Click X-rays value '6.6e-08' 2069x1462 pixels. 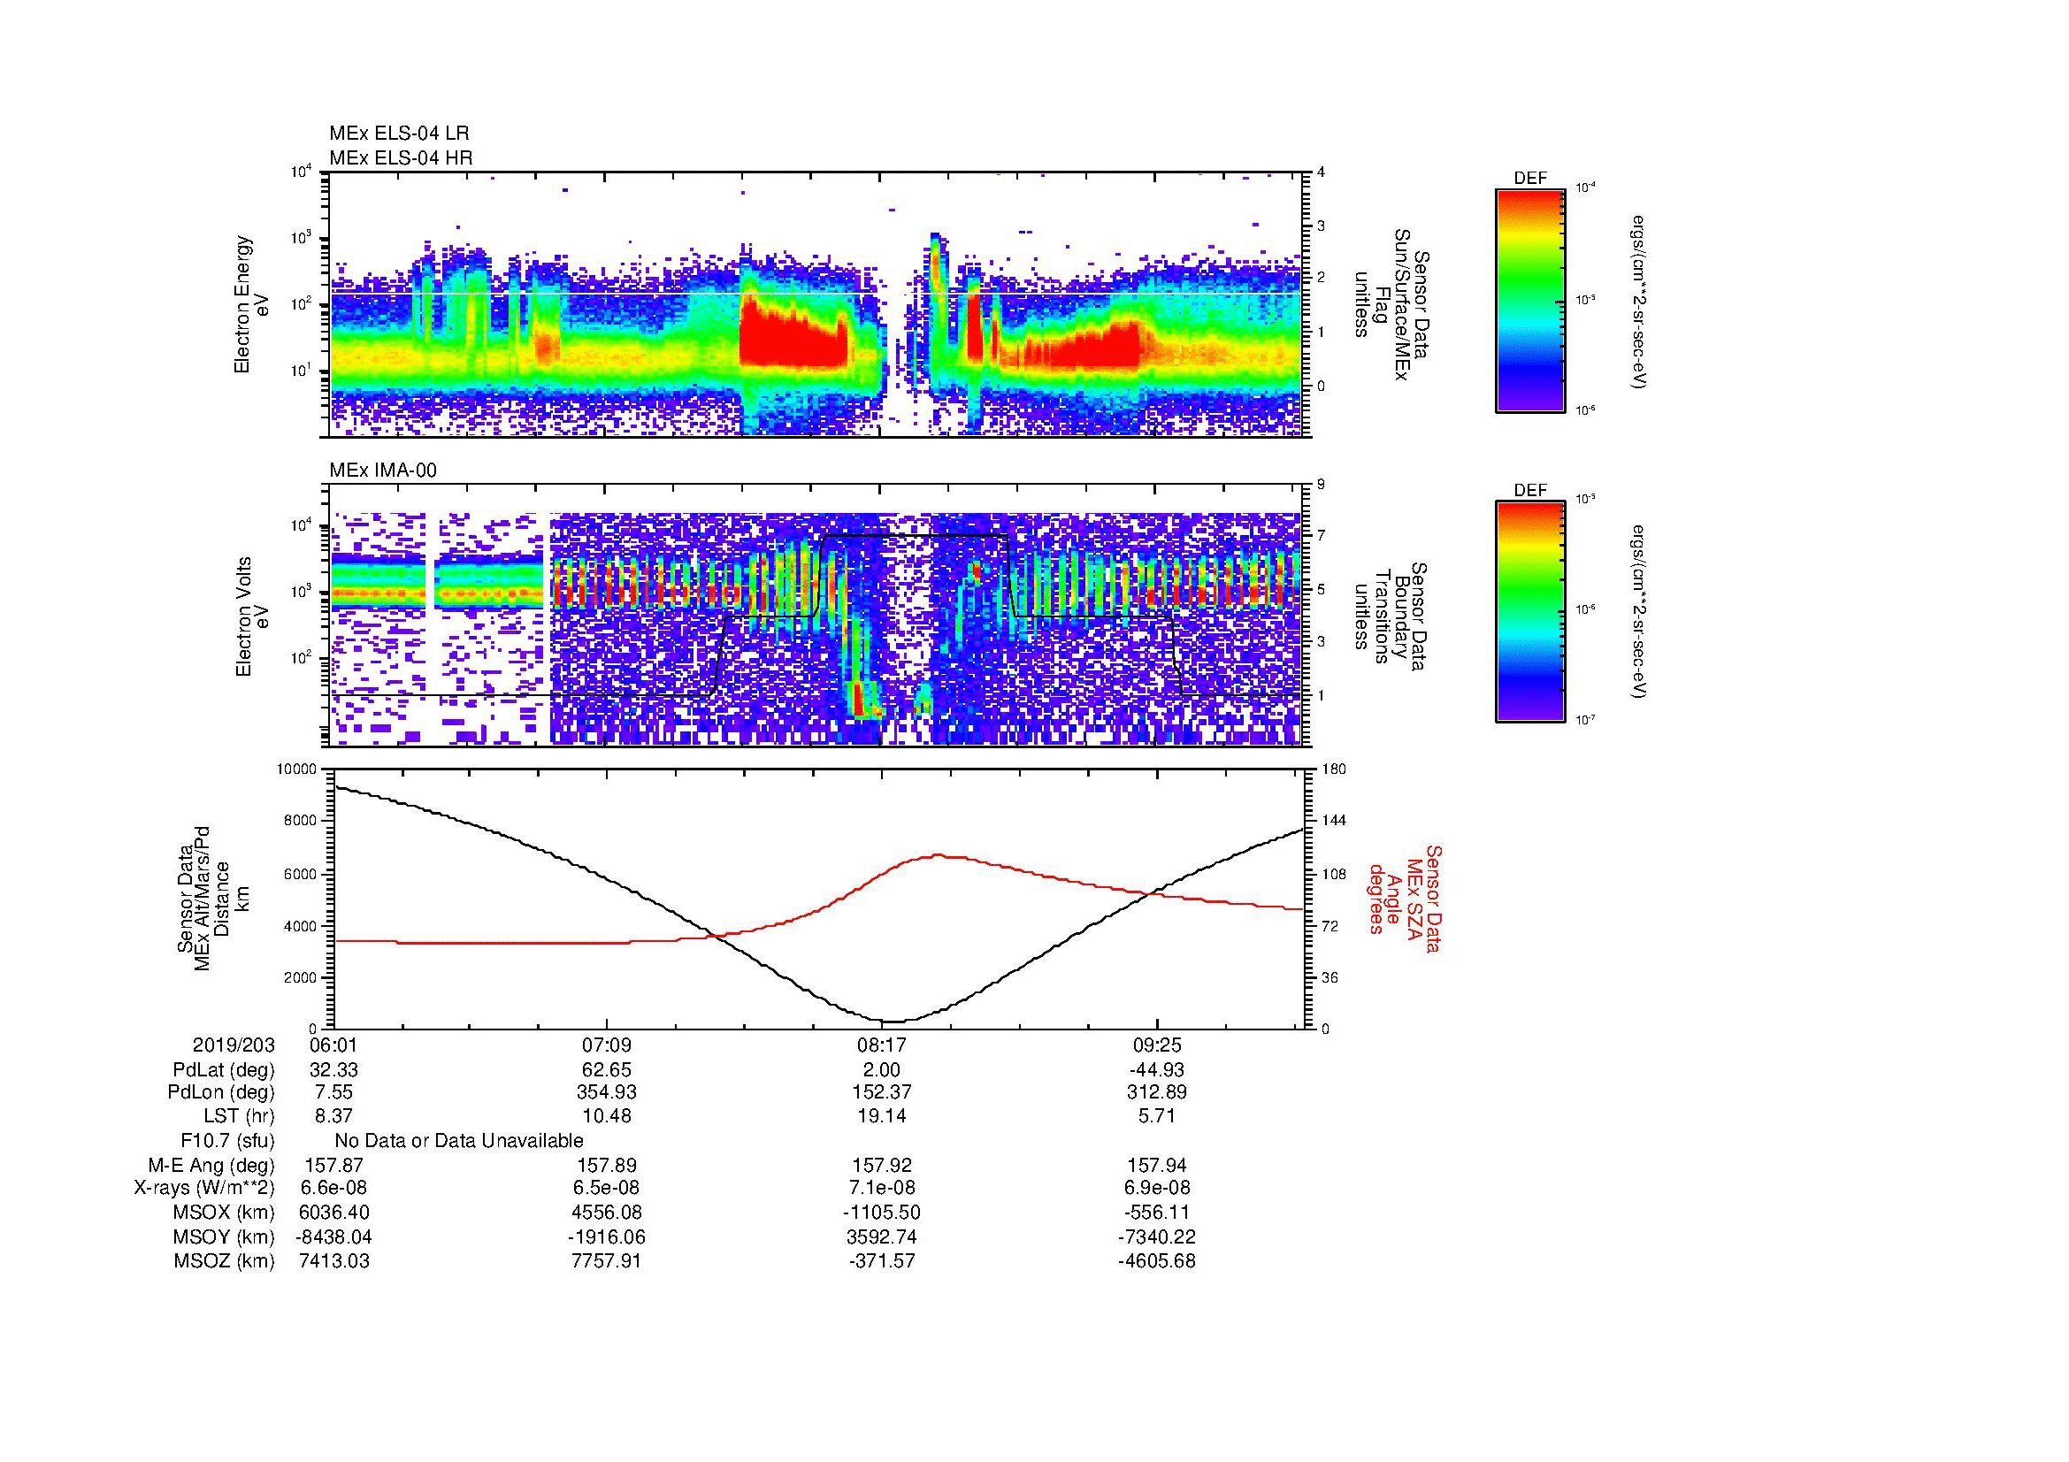[333, 1188]
